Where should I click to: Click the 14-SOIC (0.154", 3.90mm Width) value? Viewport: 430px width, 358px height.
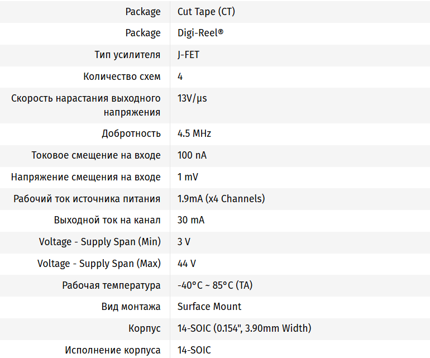pos(244,328)
